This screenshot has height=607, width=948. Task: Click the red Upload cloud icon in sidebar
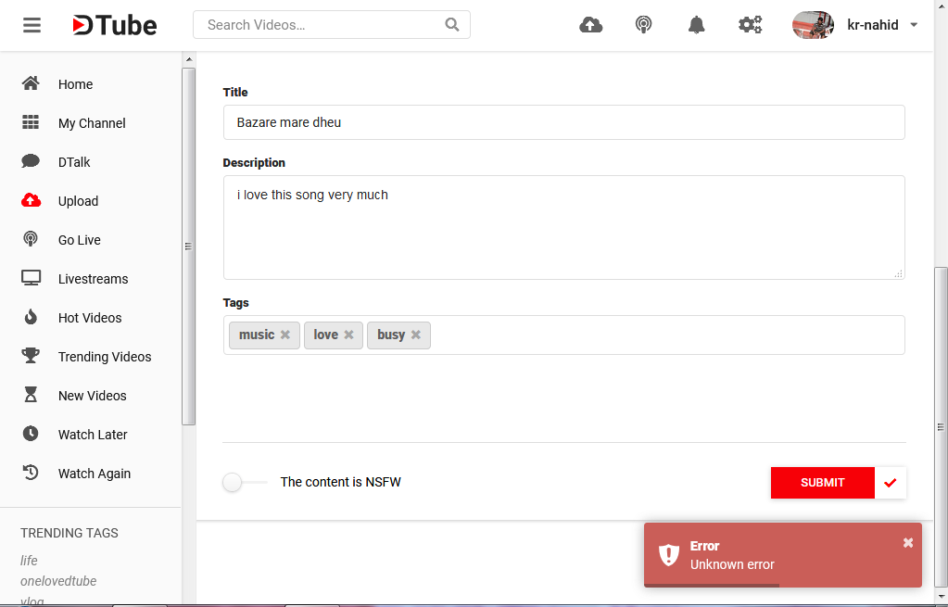click(x=31, y=200)
